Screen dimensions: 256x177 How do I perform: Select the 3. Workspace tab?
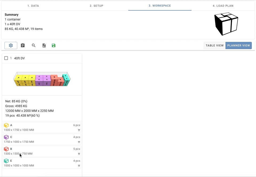coord(160,6)
